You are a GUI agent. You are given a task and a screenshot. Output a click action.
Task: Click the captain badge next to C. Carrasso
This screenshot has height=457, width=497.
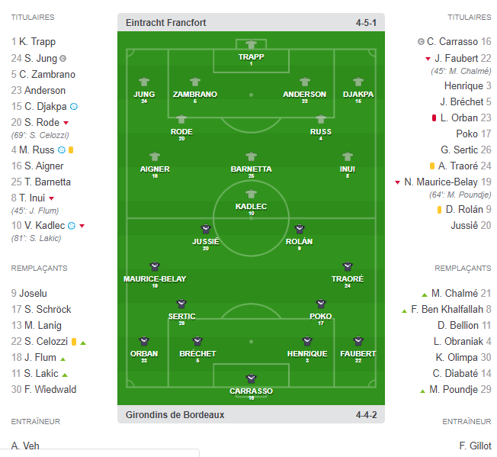coord(421,42)
